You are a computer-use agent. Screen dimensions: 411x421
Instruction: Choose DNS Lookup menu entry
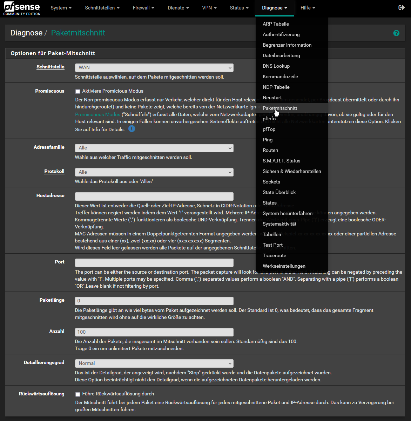292,66
